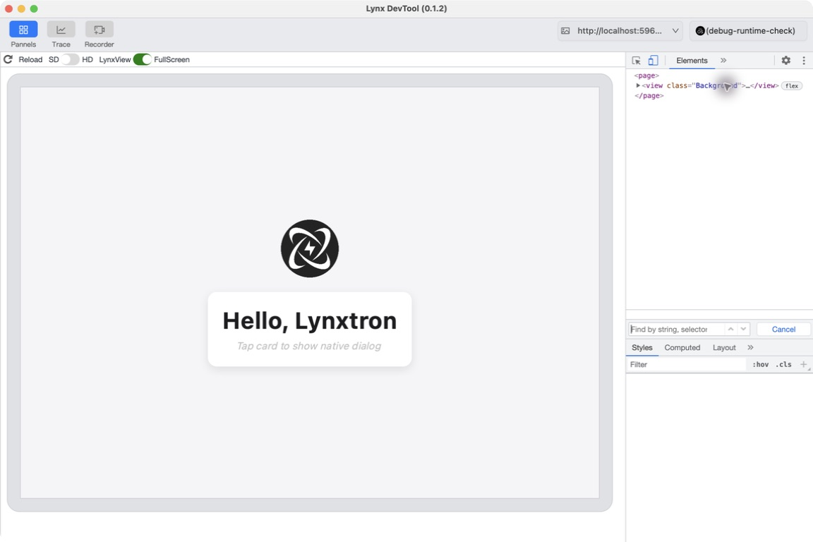Select the debug-runtime-check session button

747,30
